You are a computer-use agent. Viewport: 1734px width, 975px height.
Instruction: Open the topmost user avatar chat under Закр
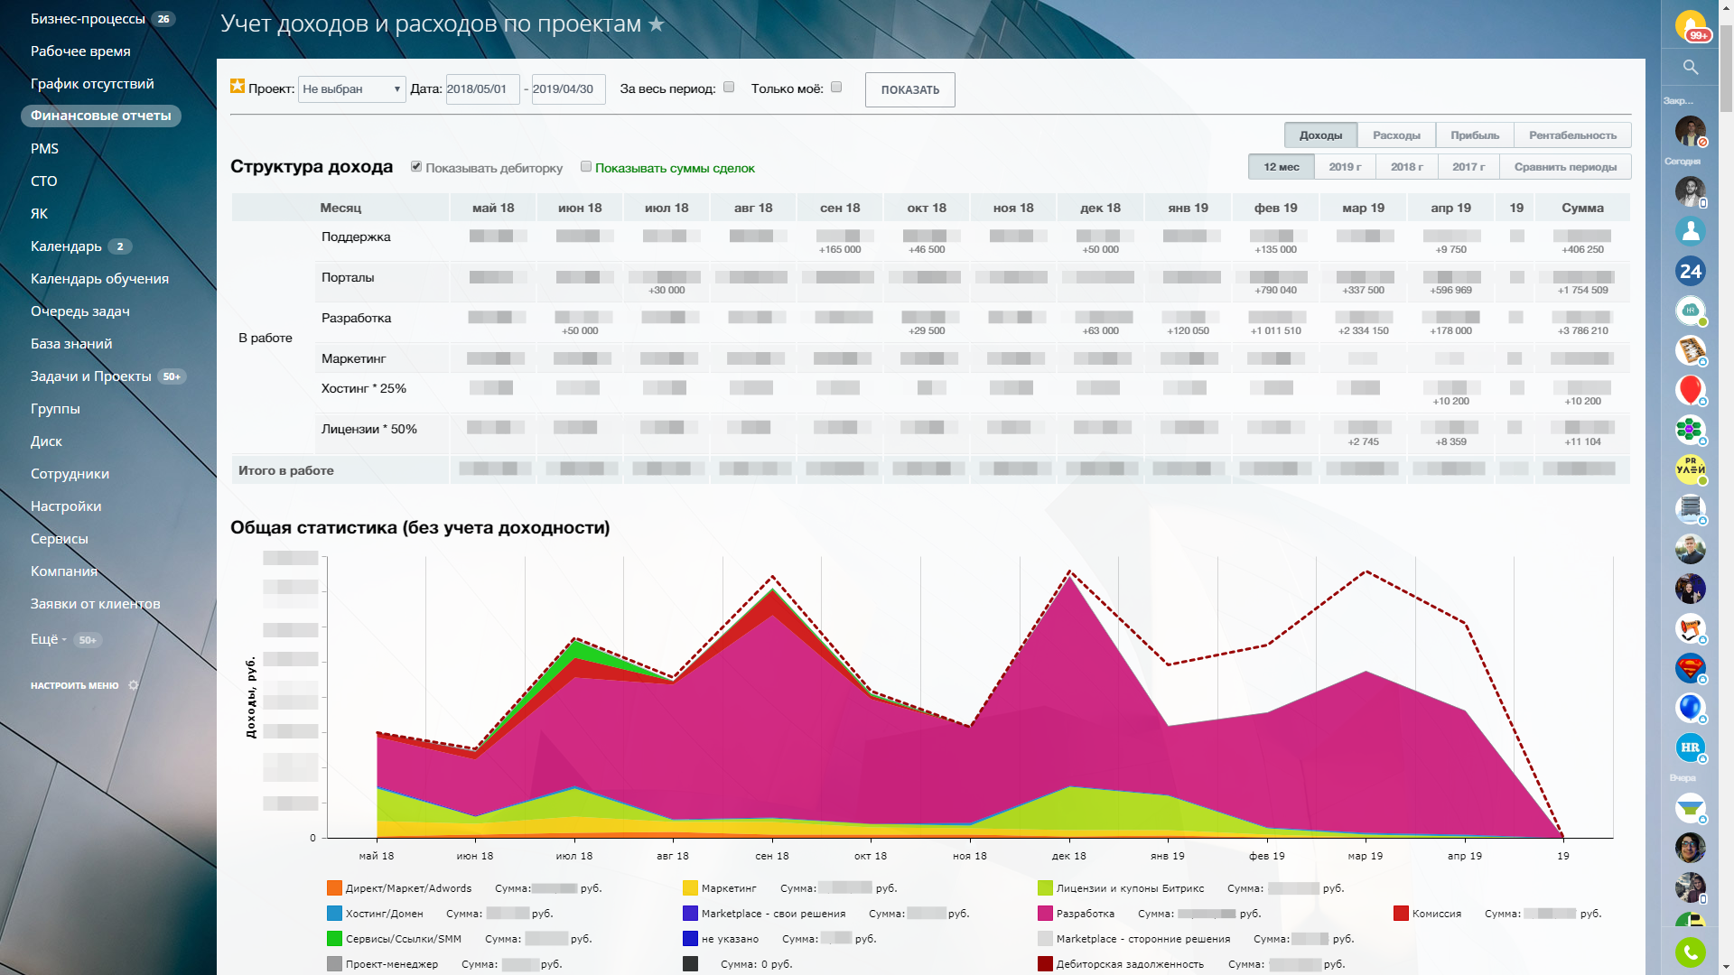(x=1690, y=131)
